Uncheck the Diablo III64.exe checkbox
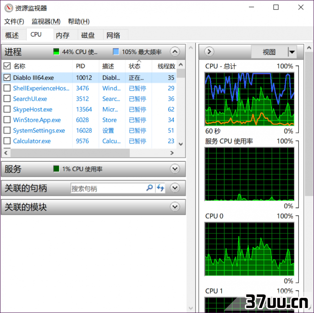Viewport: 314px width, 313px height. (7, 77)
